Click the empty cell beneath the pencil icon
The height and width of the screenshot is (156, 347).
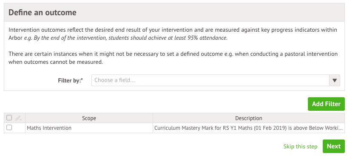click(19, 128)
